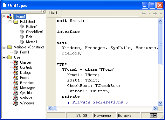
Task: Click the Windows unit icon
Action: (16, 103)
